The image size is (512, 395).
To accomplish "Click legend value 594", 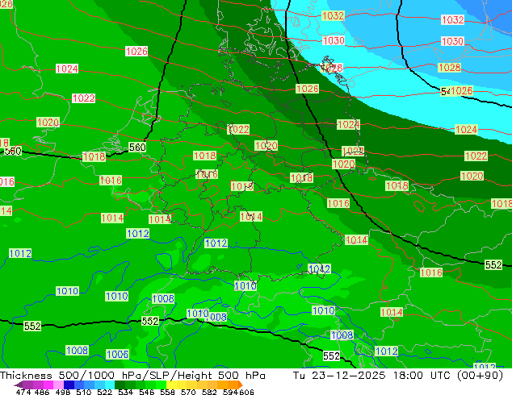I will (230, 392).
